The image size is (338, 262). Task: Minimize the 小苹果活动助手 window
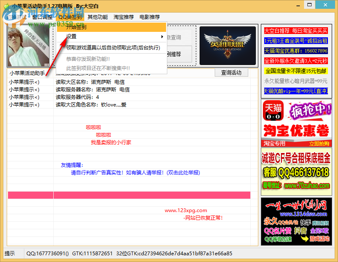(298, 5)
